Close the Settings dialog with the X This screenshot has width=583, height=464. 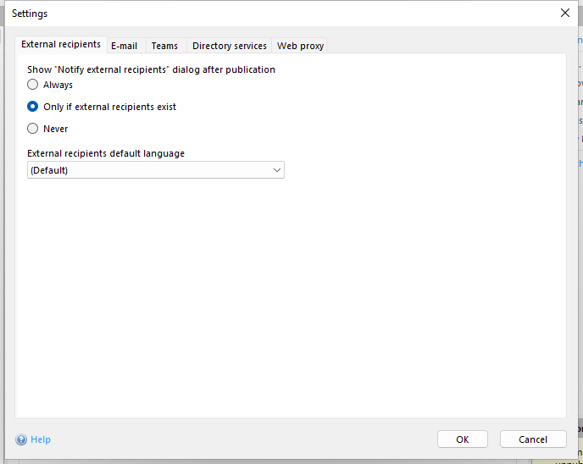565,13
